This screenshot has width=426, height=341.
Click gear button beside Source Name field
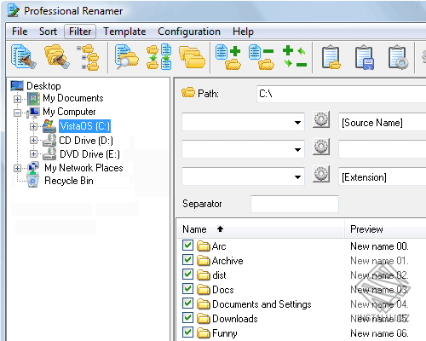pos(321,119)
